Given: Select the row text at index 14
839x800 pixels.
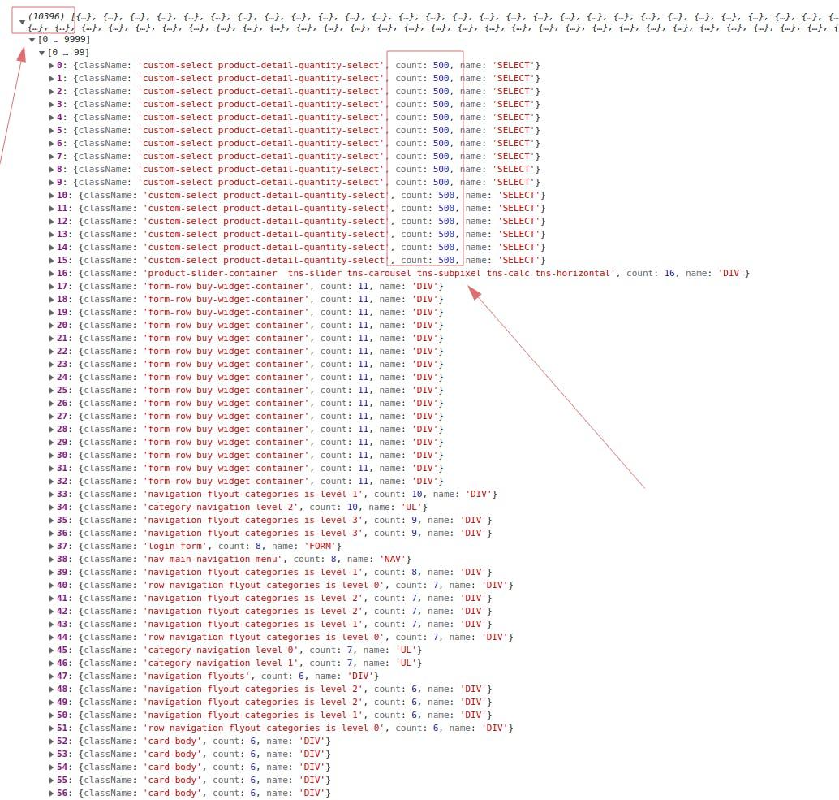Looking at the screenshot, I should click(301, 248).
